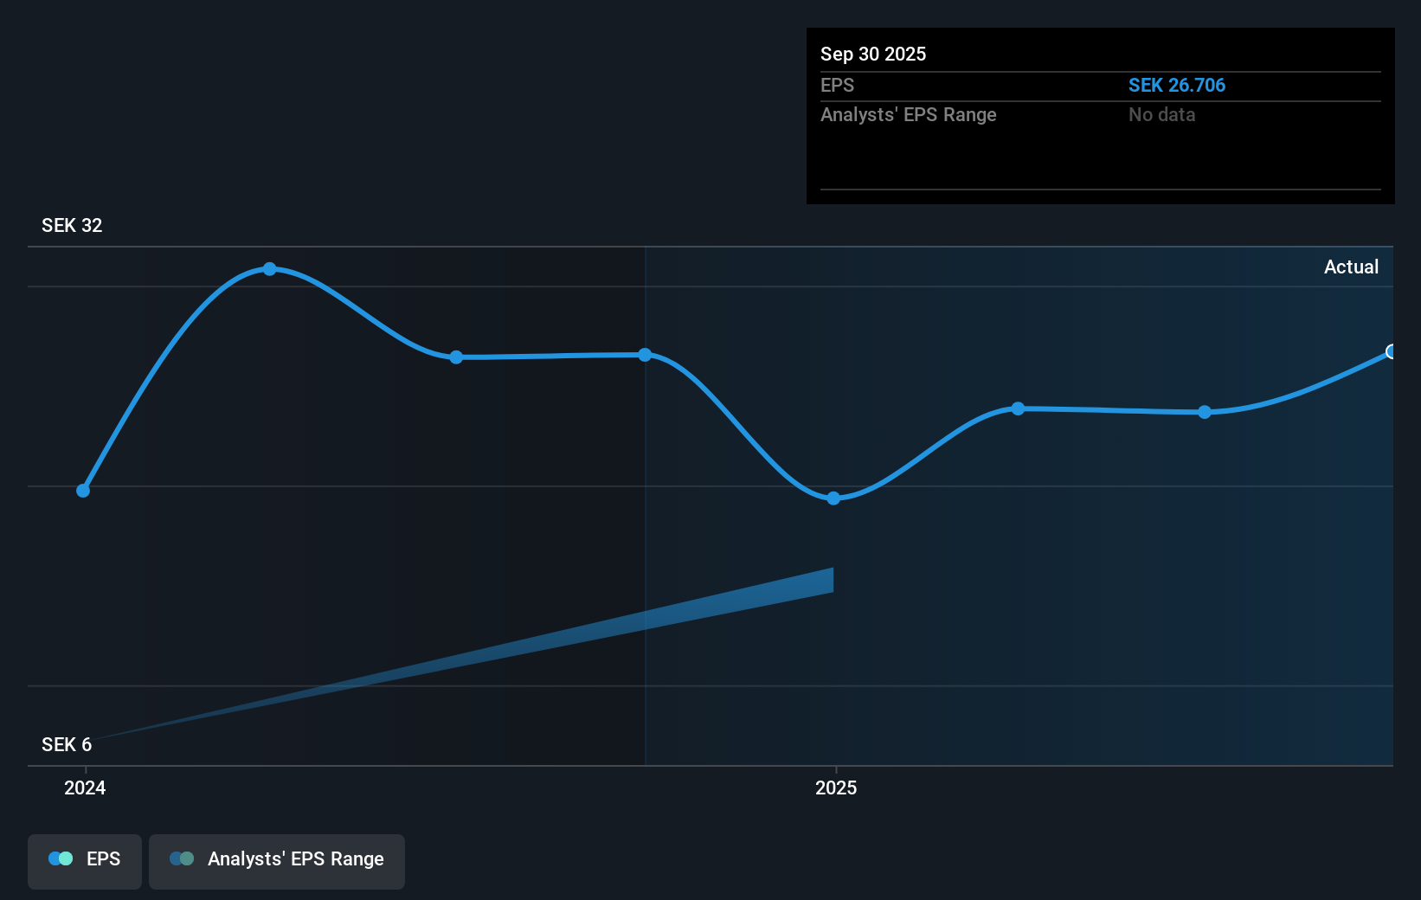This screenshot has width=1421, height=900.
Task: Click the flat-segment data point after the peak
Action: (456, 357)
